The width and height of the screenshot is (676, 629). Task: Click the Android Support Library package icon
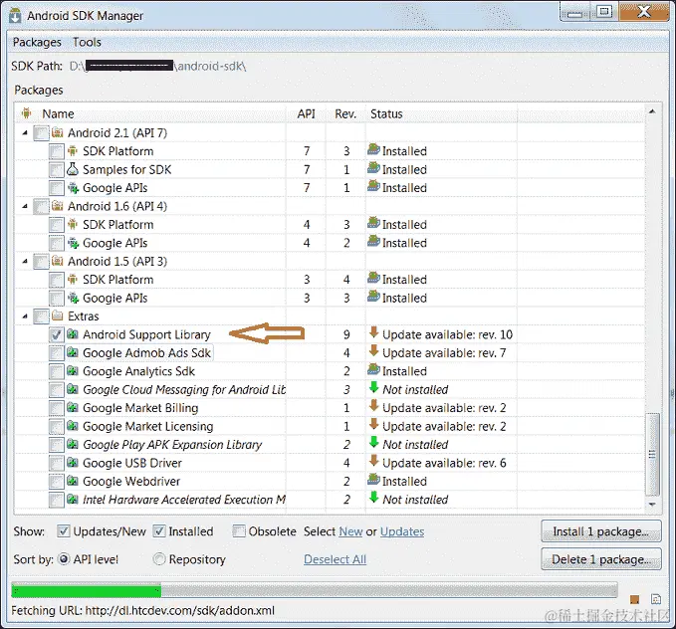73,334
